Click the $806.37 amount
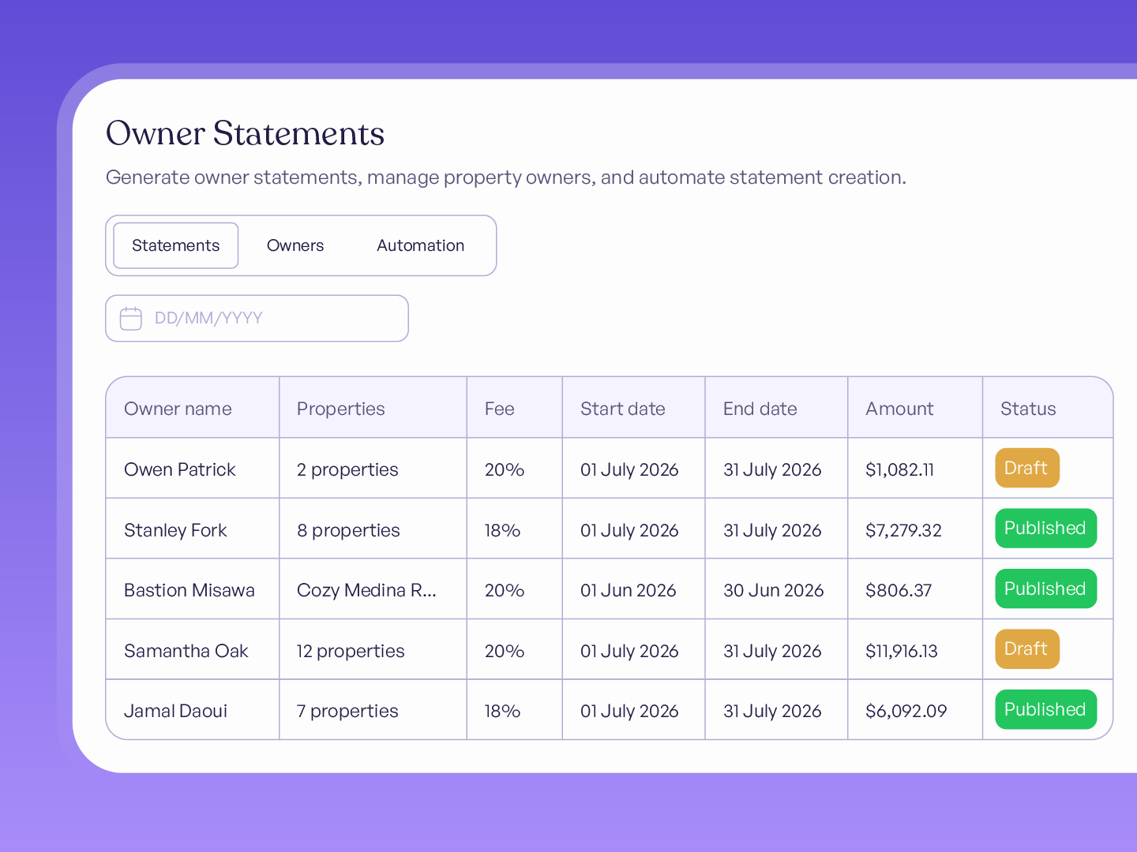 coord(899,590)
